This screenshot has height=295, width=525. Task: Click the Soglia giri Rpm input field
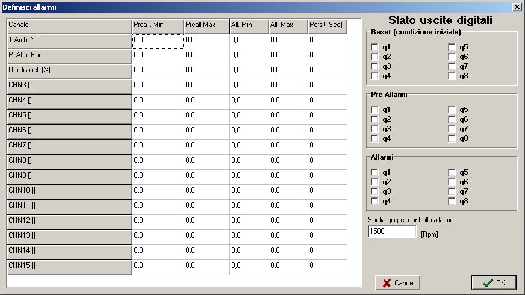(392, 232)
